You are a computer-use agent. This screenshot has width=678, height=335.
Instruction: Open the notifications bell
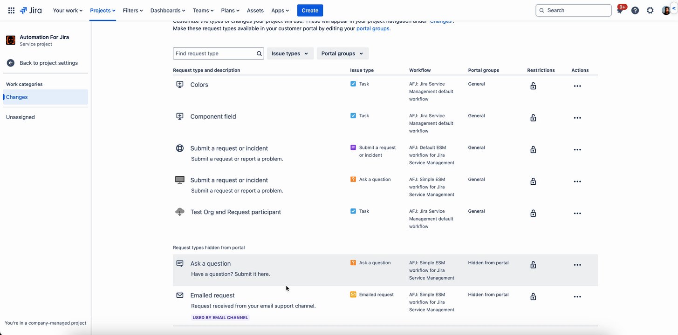pyautogui.click(x=620, y=10)
